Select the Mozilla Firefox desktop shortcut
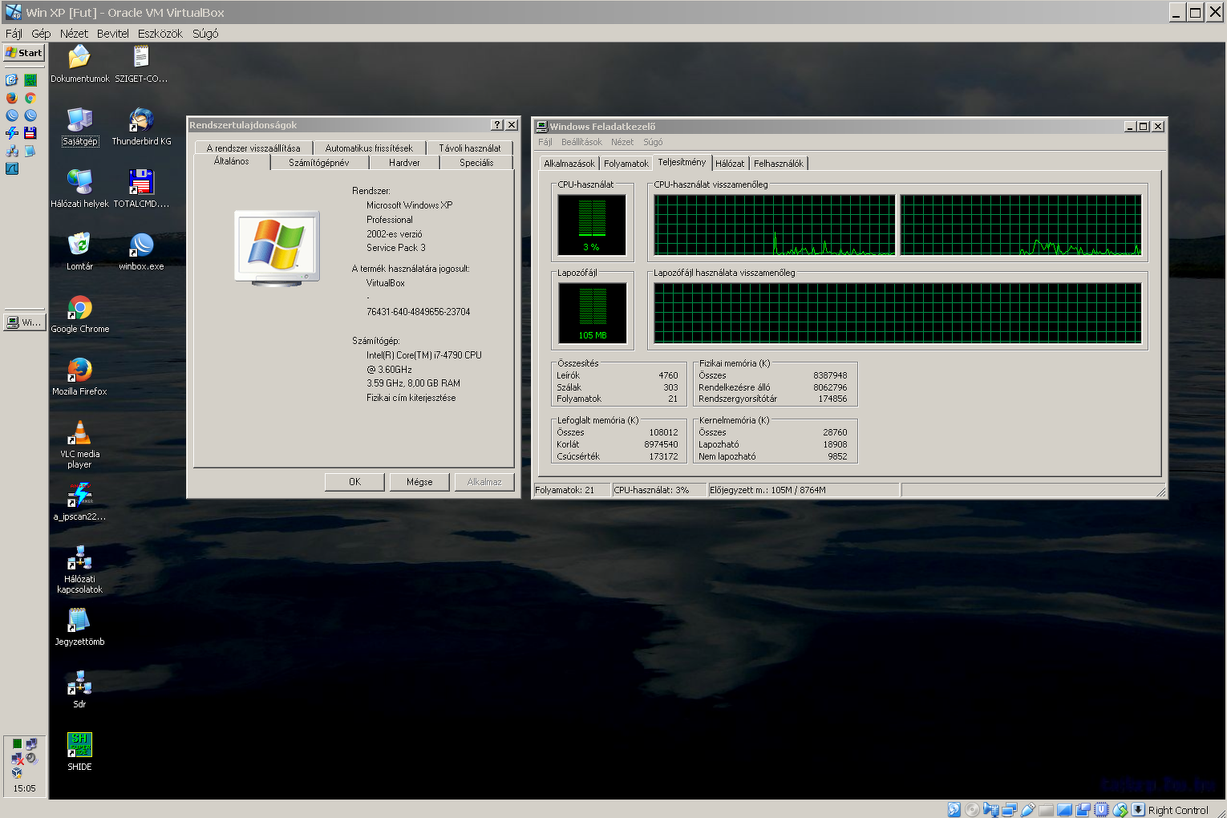The width and height of the screenshot is (1227, 818). (x=79, y=376)
